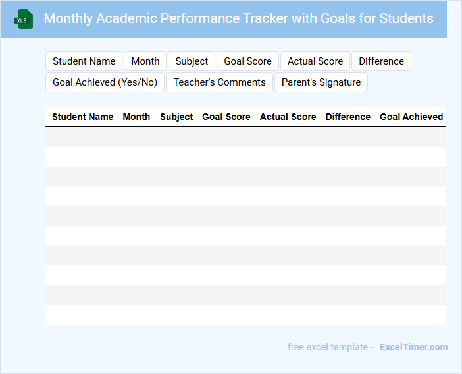Viewport: 462px width, 374px height.
Task: Select the Student Name tag button
Action: (x=84, y=61)
